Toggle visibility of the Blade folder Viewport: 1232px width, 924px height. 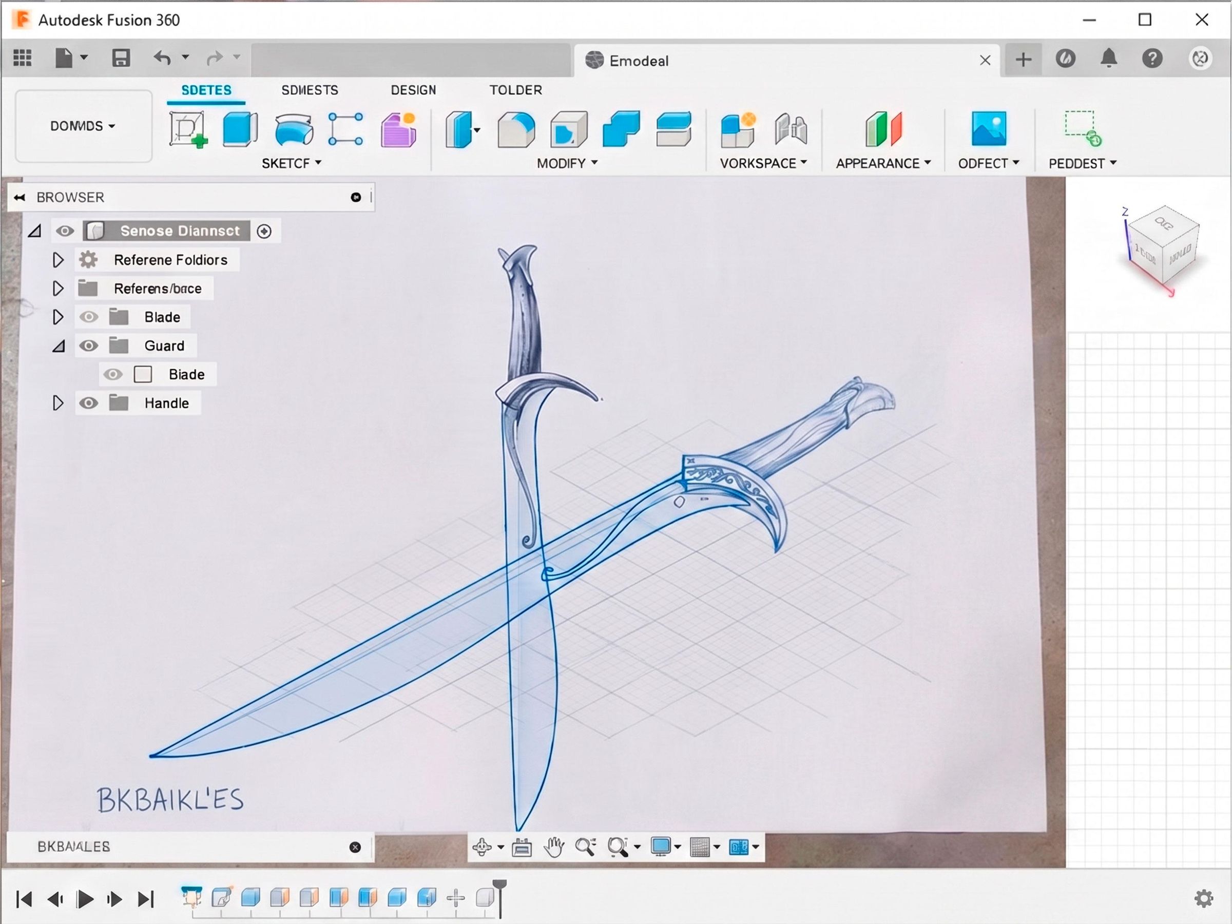[x=88, y=317]
